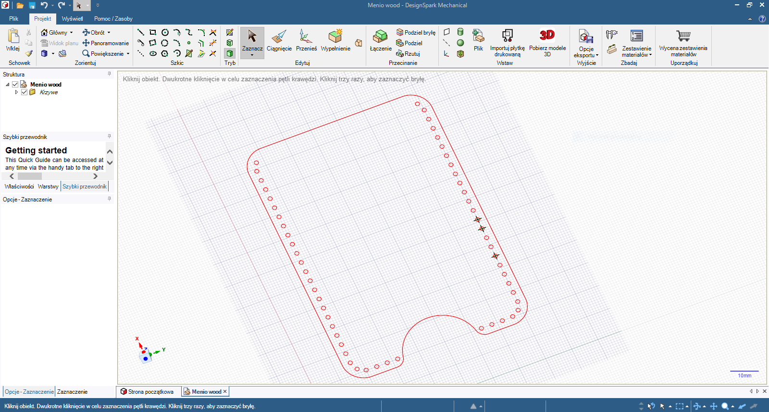The image size is (769, 412).
Task: Activate the Wypełnienie (Fill) tool
Action: 335,40
